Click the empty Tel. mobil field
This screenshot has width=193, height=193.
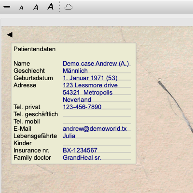pyautogui.click(x=97, y=122)
